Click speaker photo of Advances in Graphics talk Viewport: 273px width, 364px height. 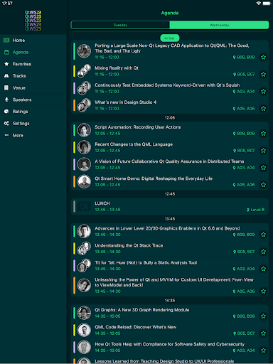84,231
